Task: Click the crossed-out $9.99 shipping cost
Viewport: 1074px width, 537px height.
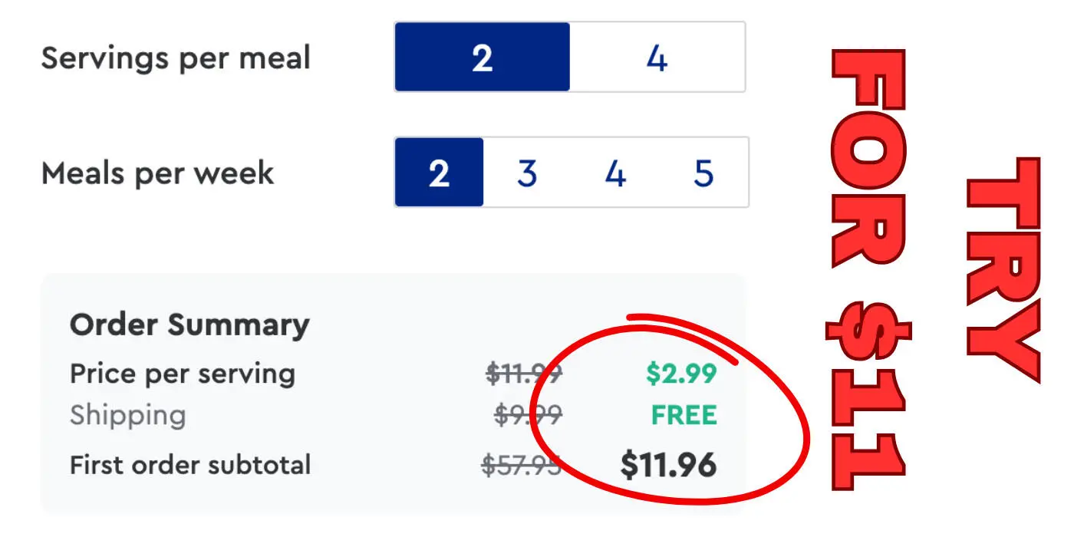Action: (529, 416)
